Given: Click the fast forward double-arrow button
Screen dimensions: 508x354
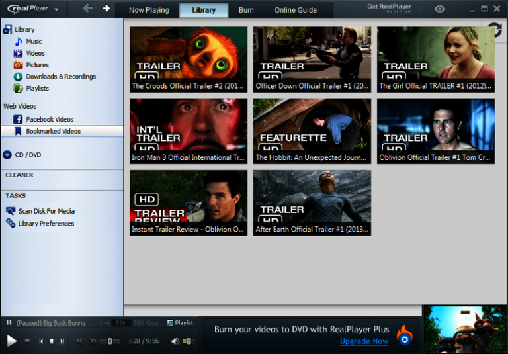Looking at the screenshot, I should coord(93,341).
